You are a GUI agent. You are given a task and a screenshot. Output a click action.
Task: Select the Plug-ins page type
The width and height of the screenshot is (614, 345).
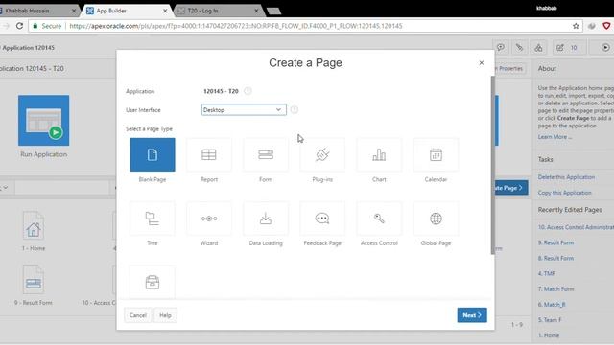tap(322, 154)
